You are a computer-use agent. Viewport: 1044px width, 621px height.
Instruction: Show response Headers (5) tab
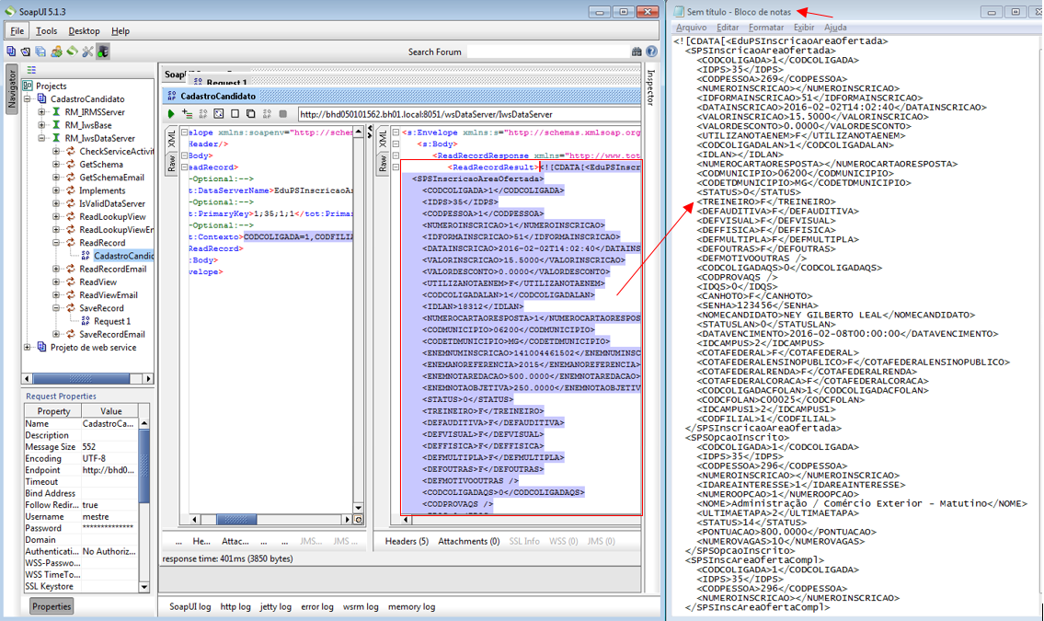click(x=407, y=541)
